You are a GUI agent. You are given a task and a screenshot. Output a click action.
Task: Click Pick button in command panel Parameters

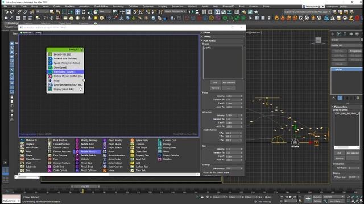pos(339,153)
